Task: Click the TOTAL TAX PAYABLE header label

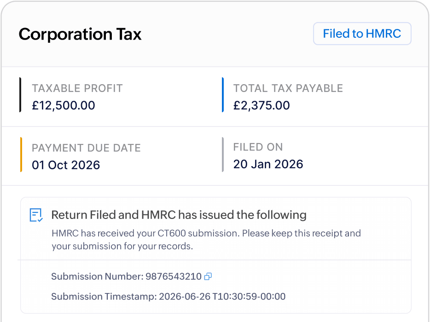Action: pyautogui.click(x=288, y=88)
